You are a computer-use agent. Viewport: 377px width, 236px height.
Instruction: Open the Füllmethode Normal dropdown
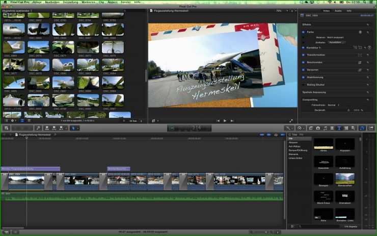pyautogui.click(x=333, y=105)
